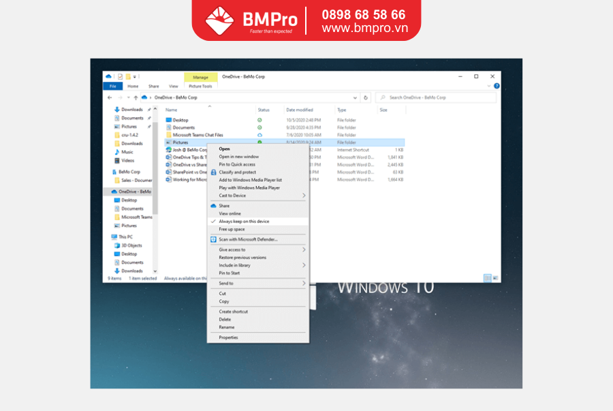Open Customize Quick Access Toolbar dropdown

tap(134, 76)
